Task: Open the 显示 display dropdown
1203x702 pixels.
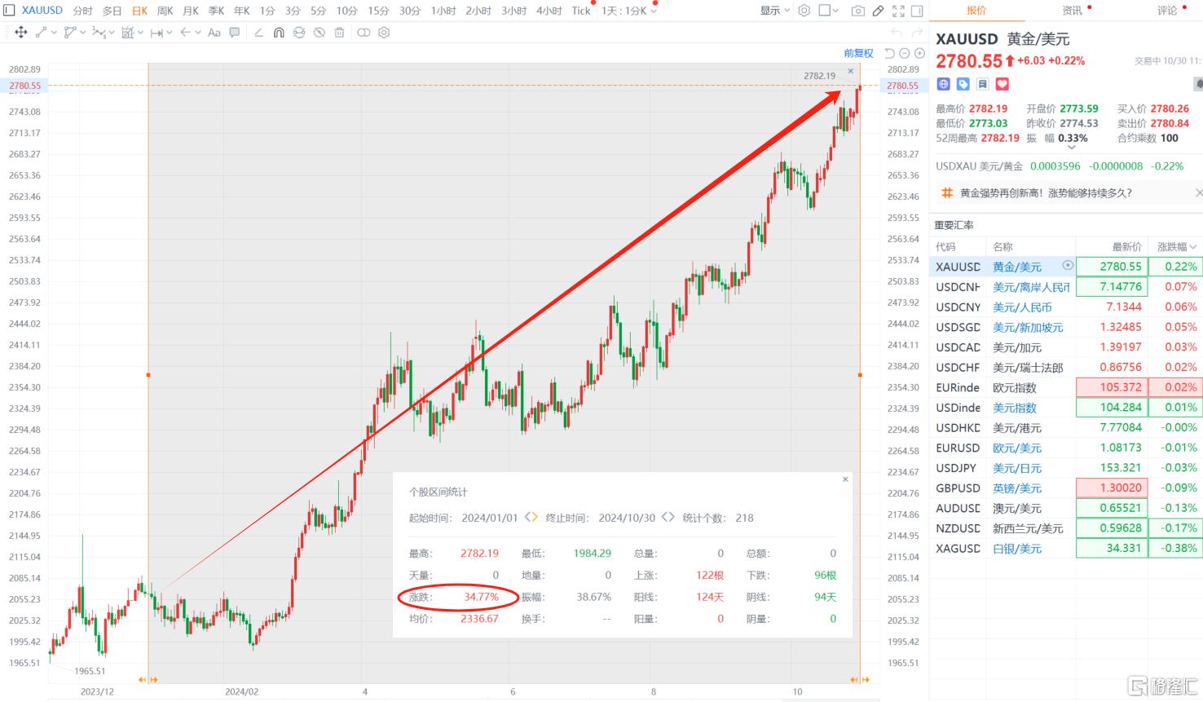Action: click(x=775, y=11)
